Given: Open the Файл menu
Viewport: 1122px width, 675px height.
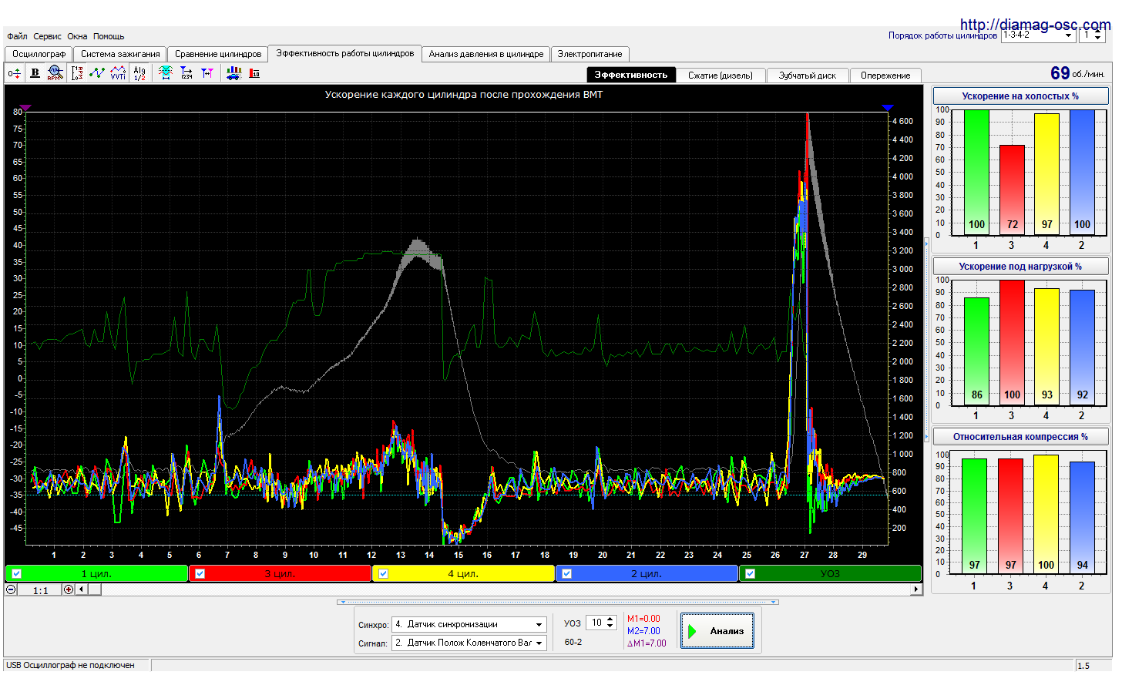Looking at the screenshot, I should click(17, 36).
